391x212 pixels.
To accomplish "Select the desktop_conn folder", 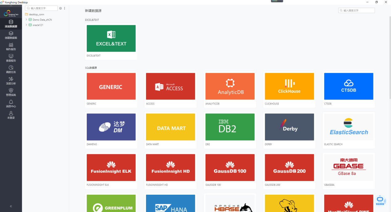I will pos(35,14).
